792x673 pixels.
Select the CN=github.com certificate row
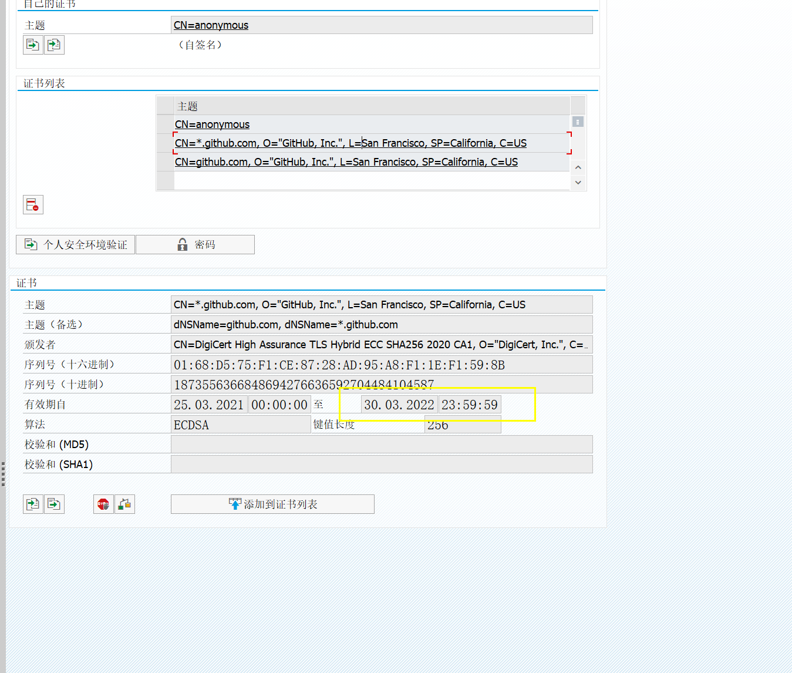pyautogui.click(x=346, y=161)
